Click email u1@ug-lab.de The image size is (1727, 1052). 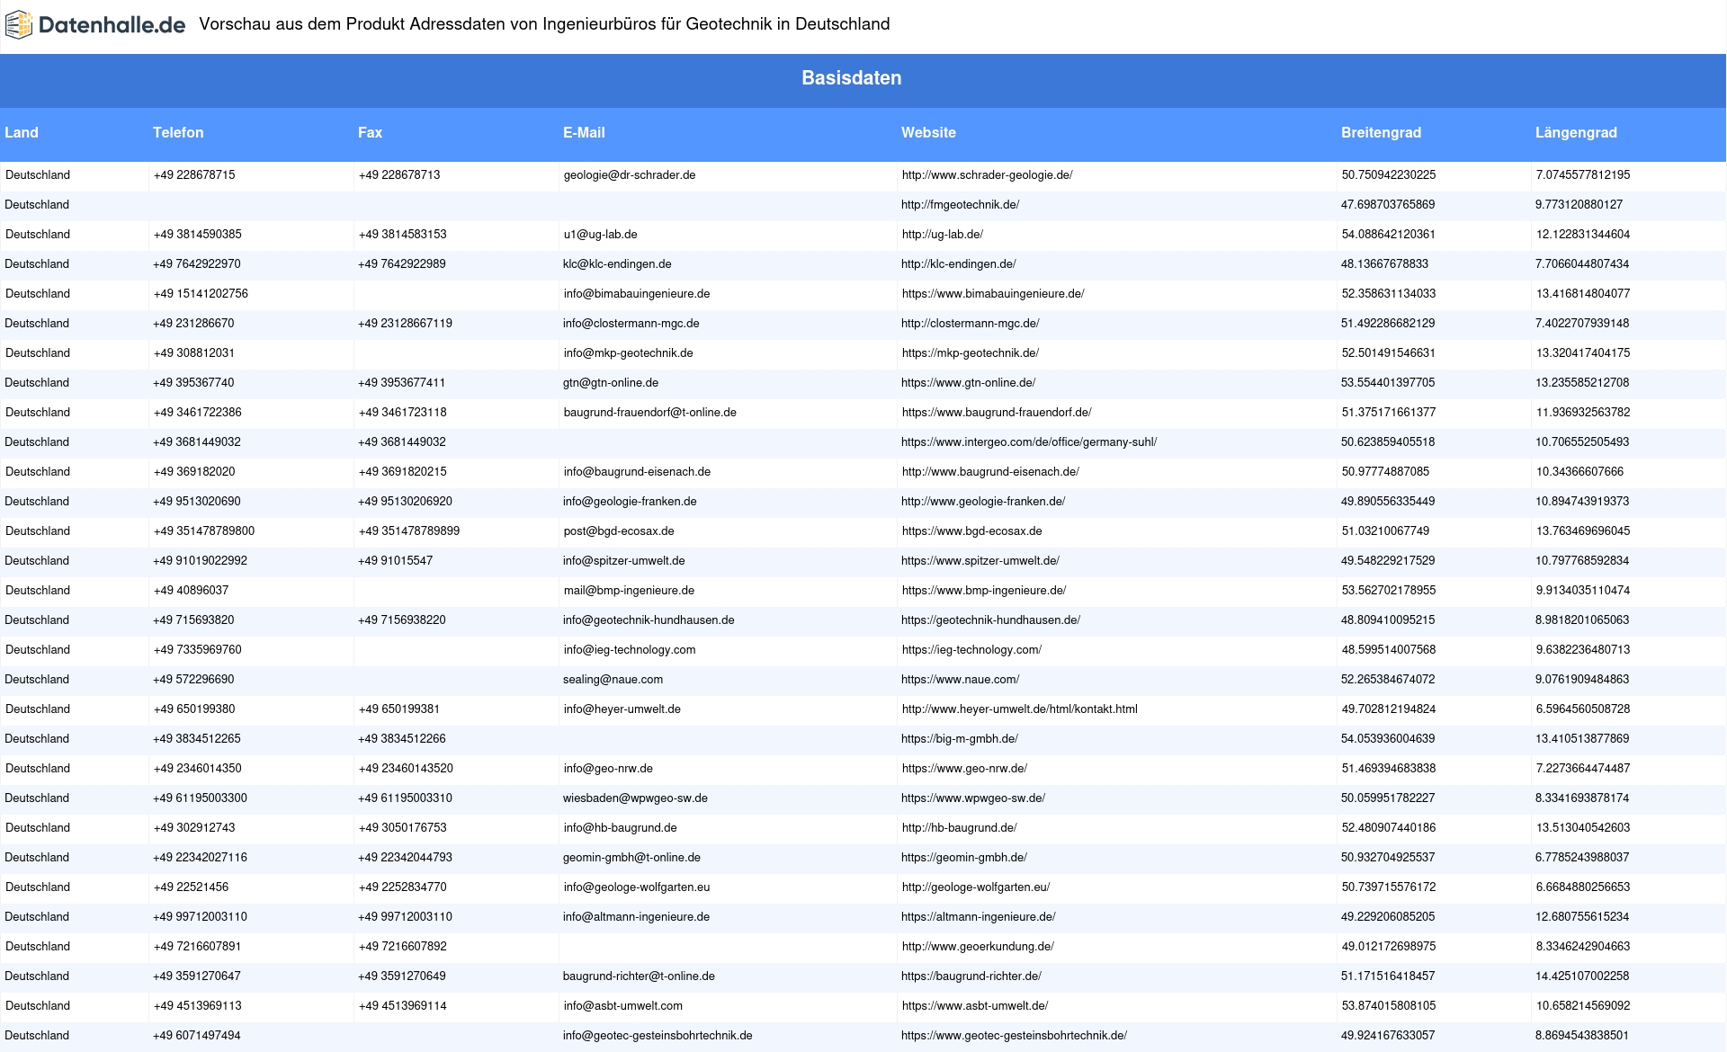pyautogui.click(x=600, y=235)
